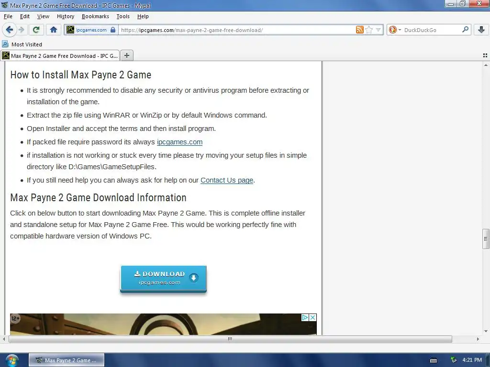The width and height of the screenshot is (490, 367).
Task: Click the AdChoices icon on the ad
Action: [305, 317]
